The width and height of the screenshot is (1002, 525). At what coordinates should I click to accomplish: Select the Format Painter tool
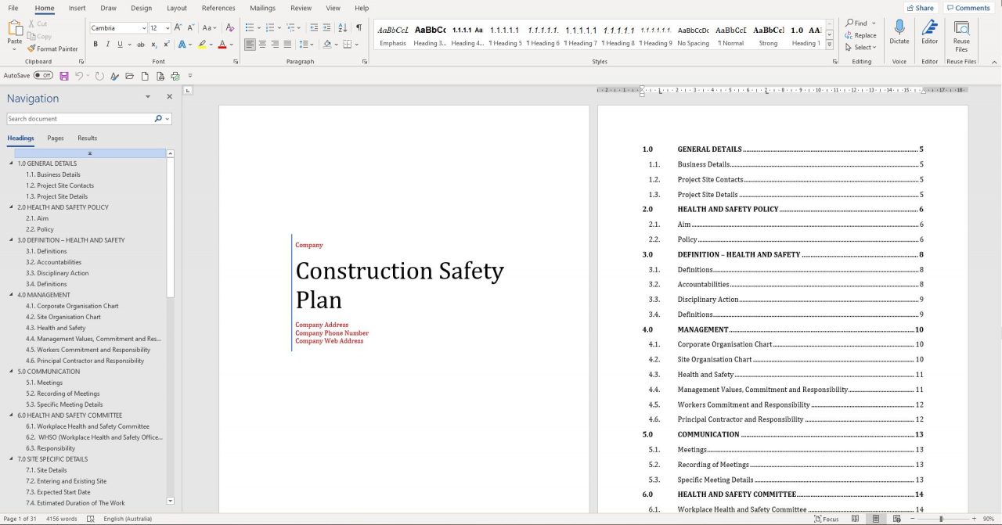click(x=53, y=49)
